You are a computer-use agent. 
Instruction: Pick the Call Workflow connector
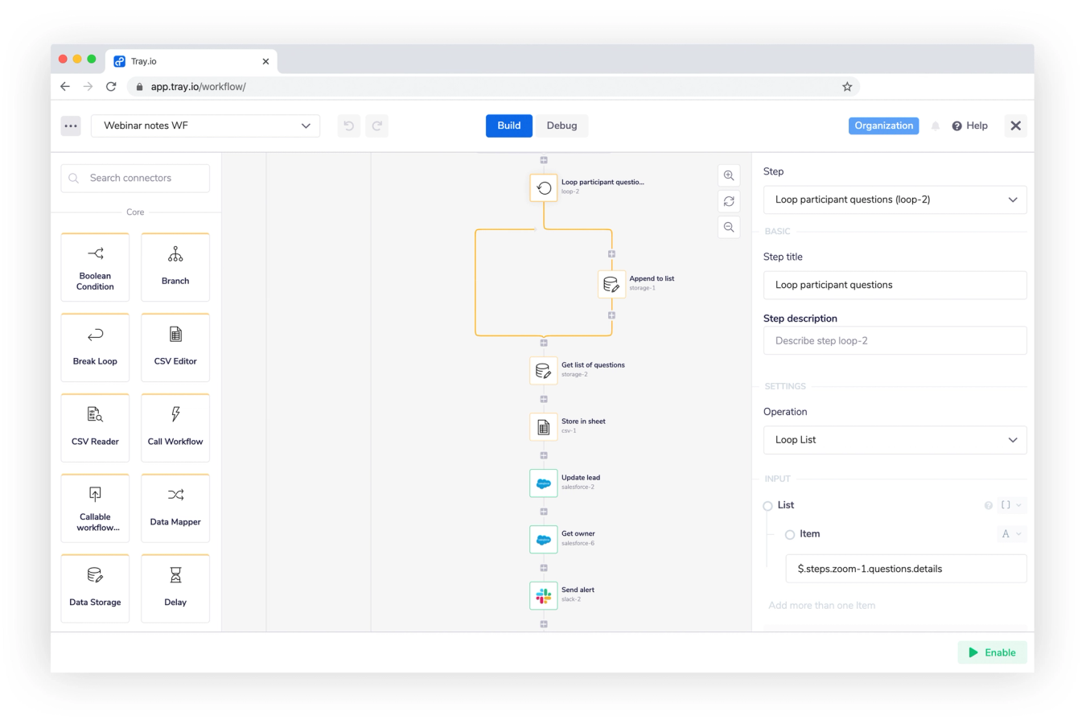(175, 428)
